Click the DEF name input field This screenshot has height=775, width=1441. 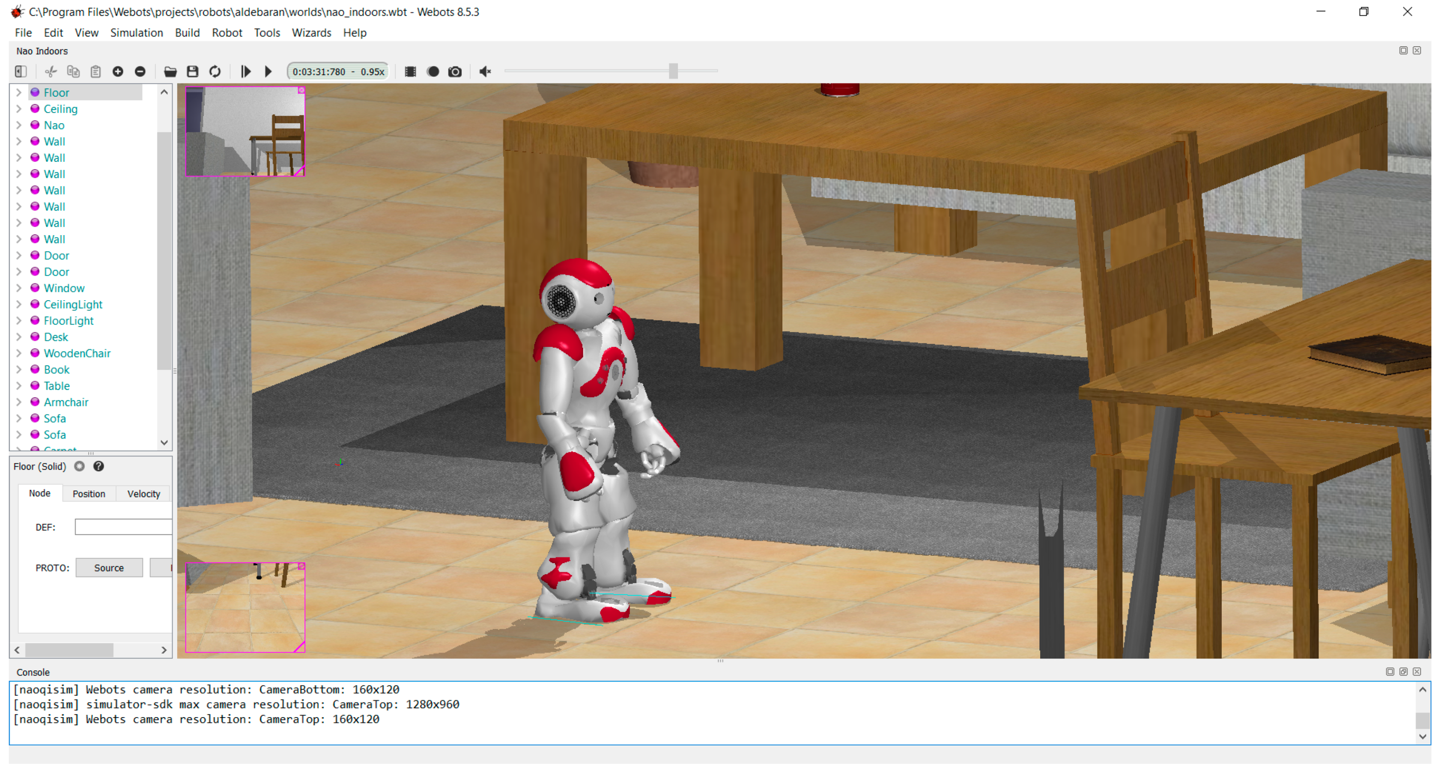123,527
